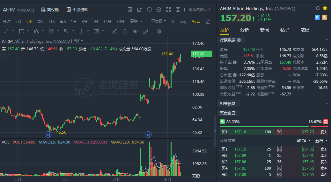Open the 期权链 option chain

(50, 10)
